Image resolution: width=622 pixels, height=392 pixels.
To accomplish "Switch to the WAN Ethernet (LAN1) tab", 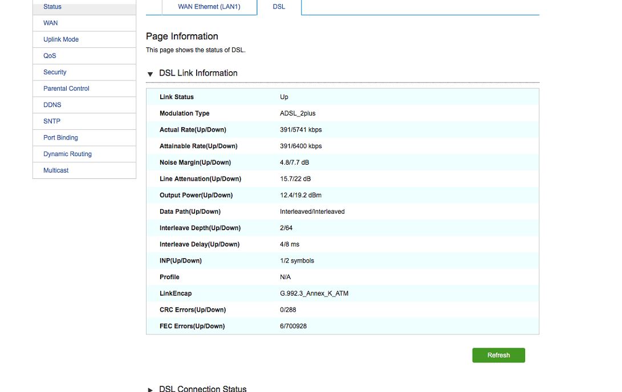I will click(x=209, y=7).
